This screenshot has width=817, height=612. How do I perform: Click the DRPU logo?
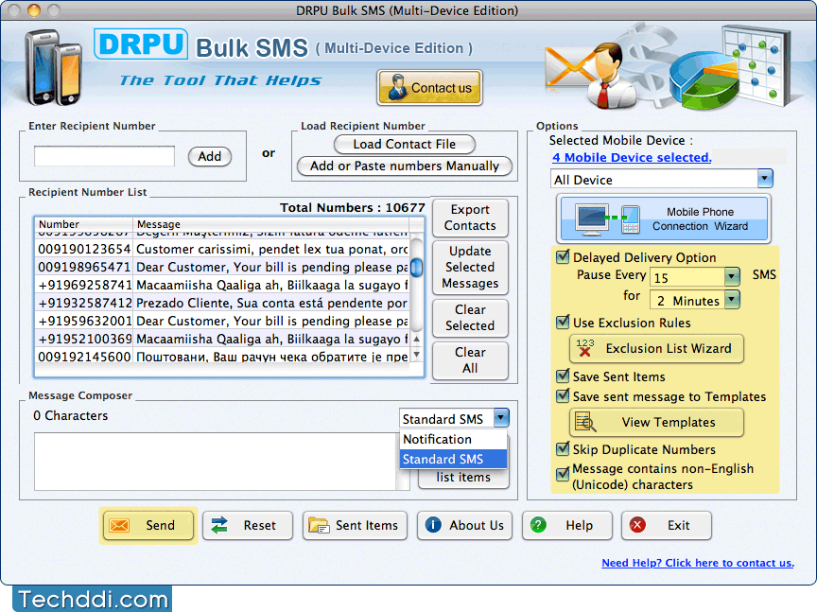pos(141,44)
